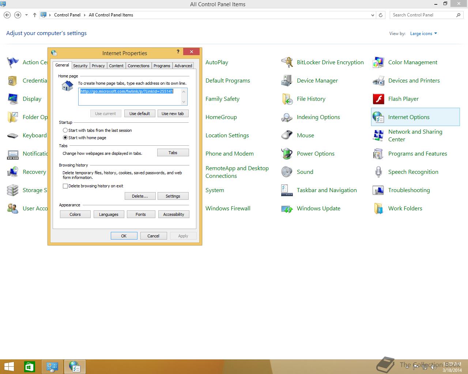Click the home page box scroll-down arrow

coord(184,102)
